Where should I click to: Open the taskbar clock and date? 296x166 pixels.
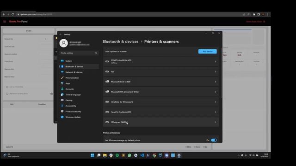click(x=264, y=155)
